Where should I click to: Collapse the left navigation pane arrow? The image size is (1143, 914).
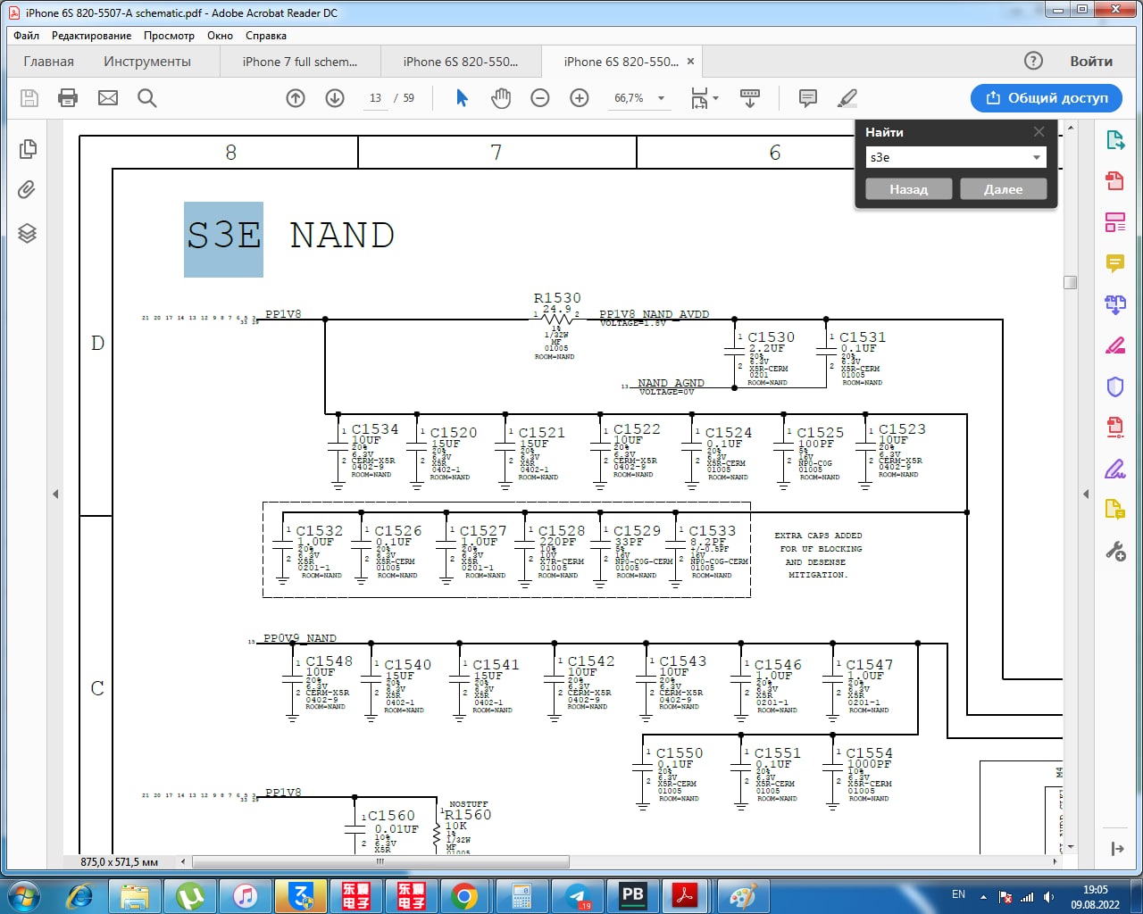coord(55,494)
